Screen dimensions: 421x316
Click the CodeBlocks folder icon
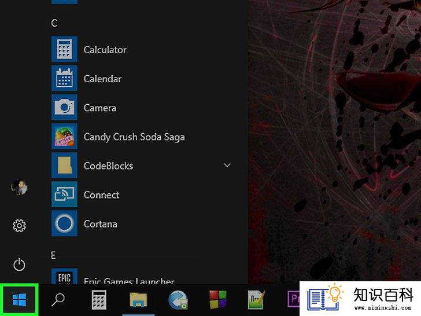(x=64, y=166)
